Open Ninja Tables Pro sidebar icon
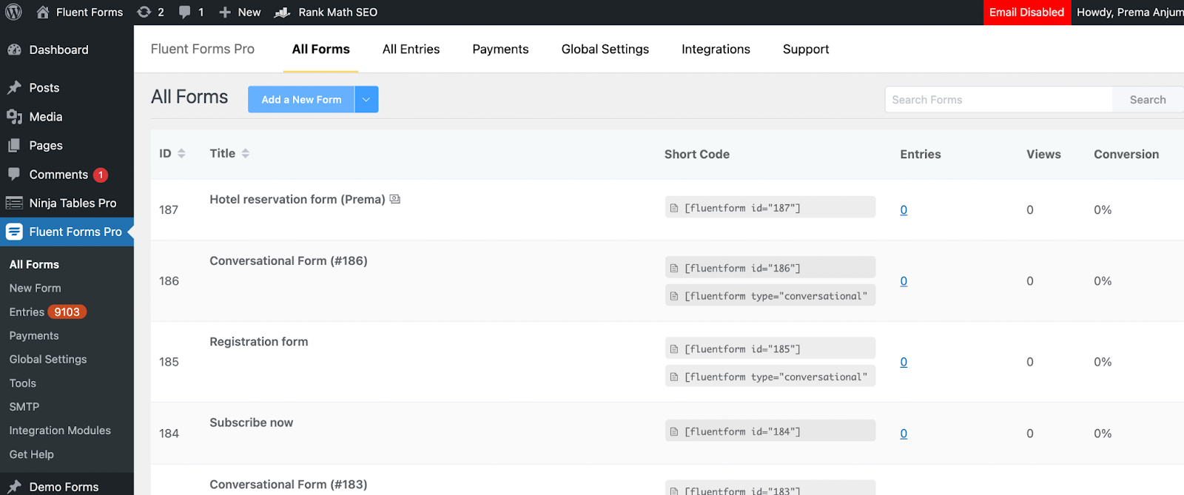The height and width of the screenshot is (495, 1184). 14,203
